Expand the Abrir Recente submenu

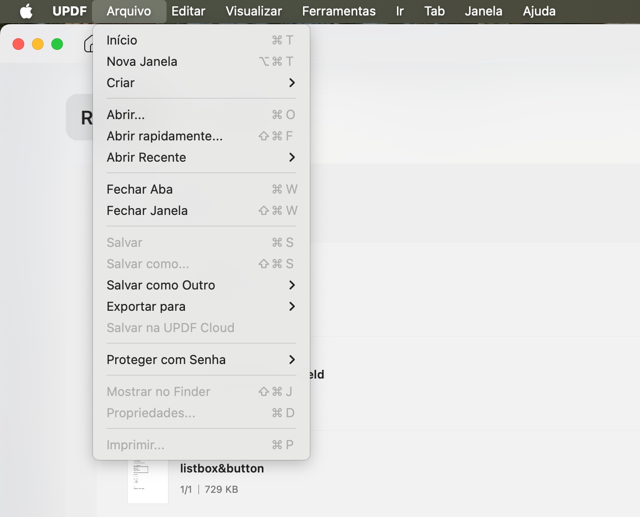click(x=201, y=157)
